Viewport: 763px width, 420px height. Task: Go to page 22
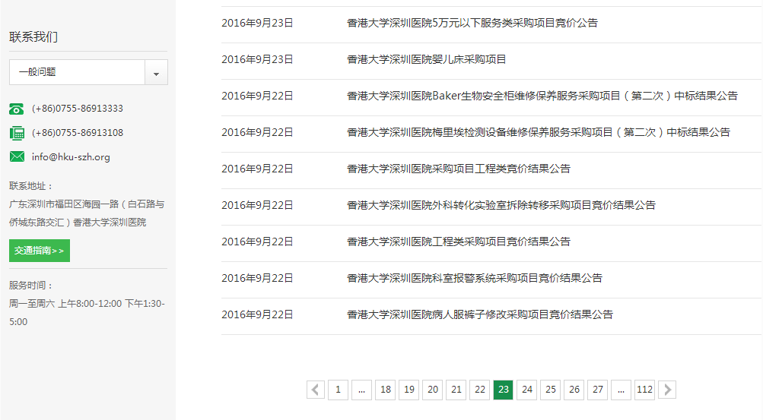coord(479,390)
